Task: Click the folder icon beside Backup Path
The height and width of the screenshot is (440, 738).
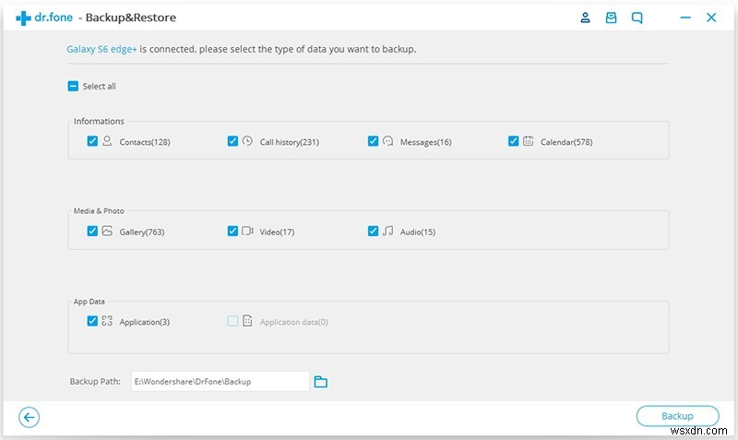Action: coord(321,381)
